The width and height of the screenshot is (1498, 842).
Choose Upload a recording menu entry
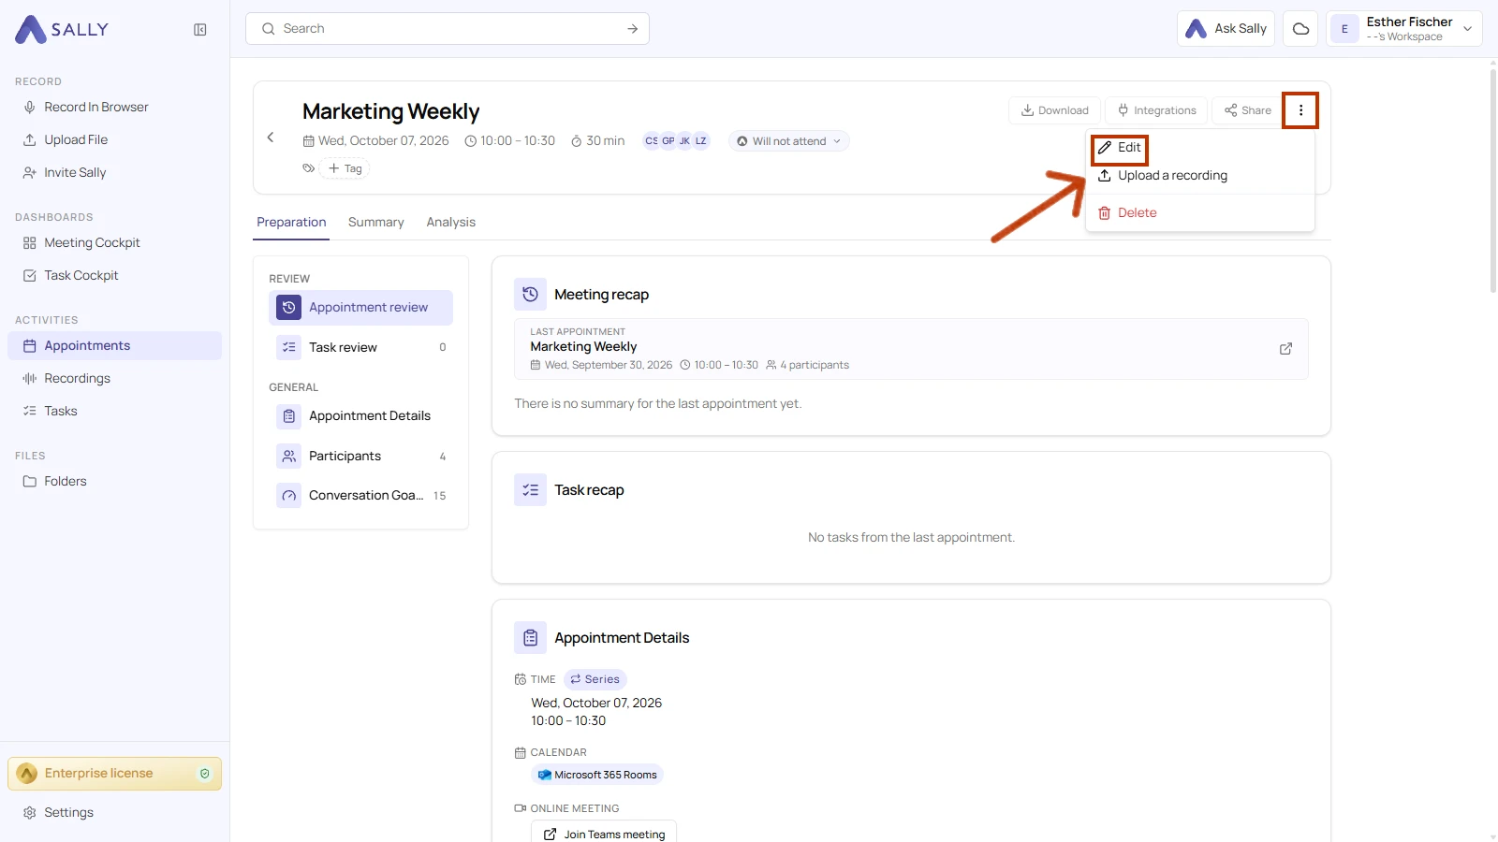[x=1200, y=176]
